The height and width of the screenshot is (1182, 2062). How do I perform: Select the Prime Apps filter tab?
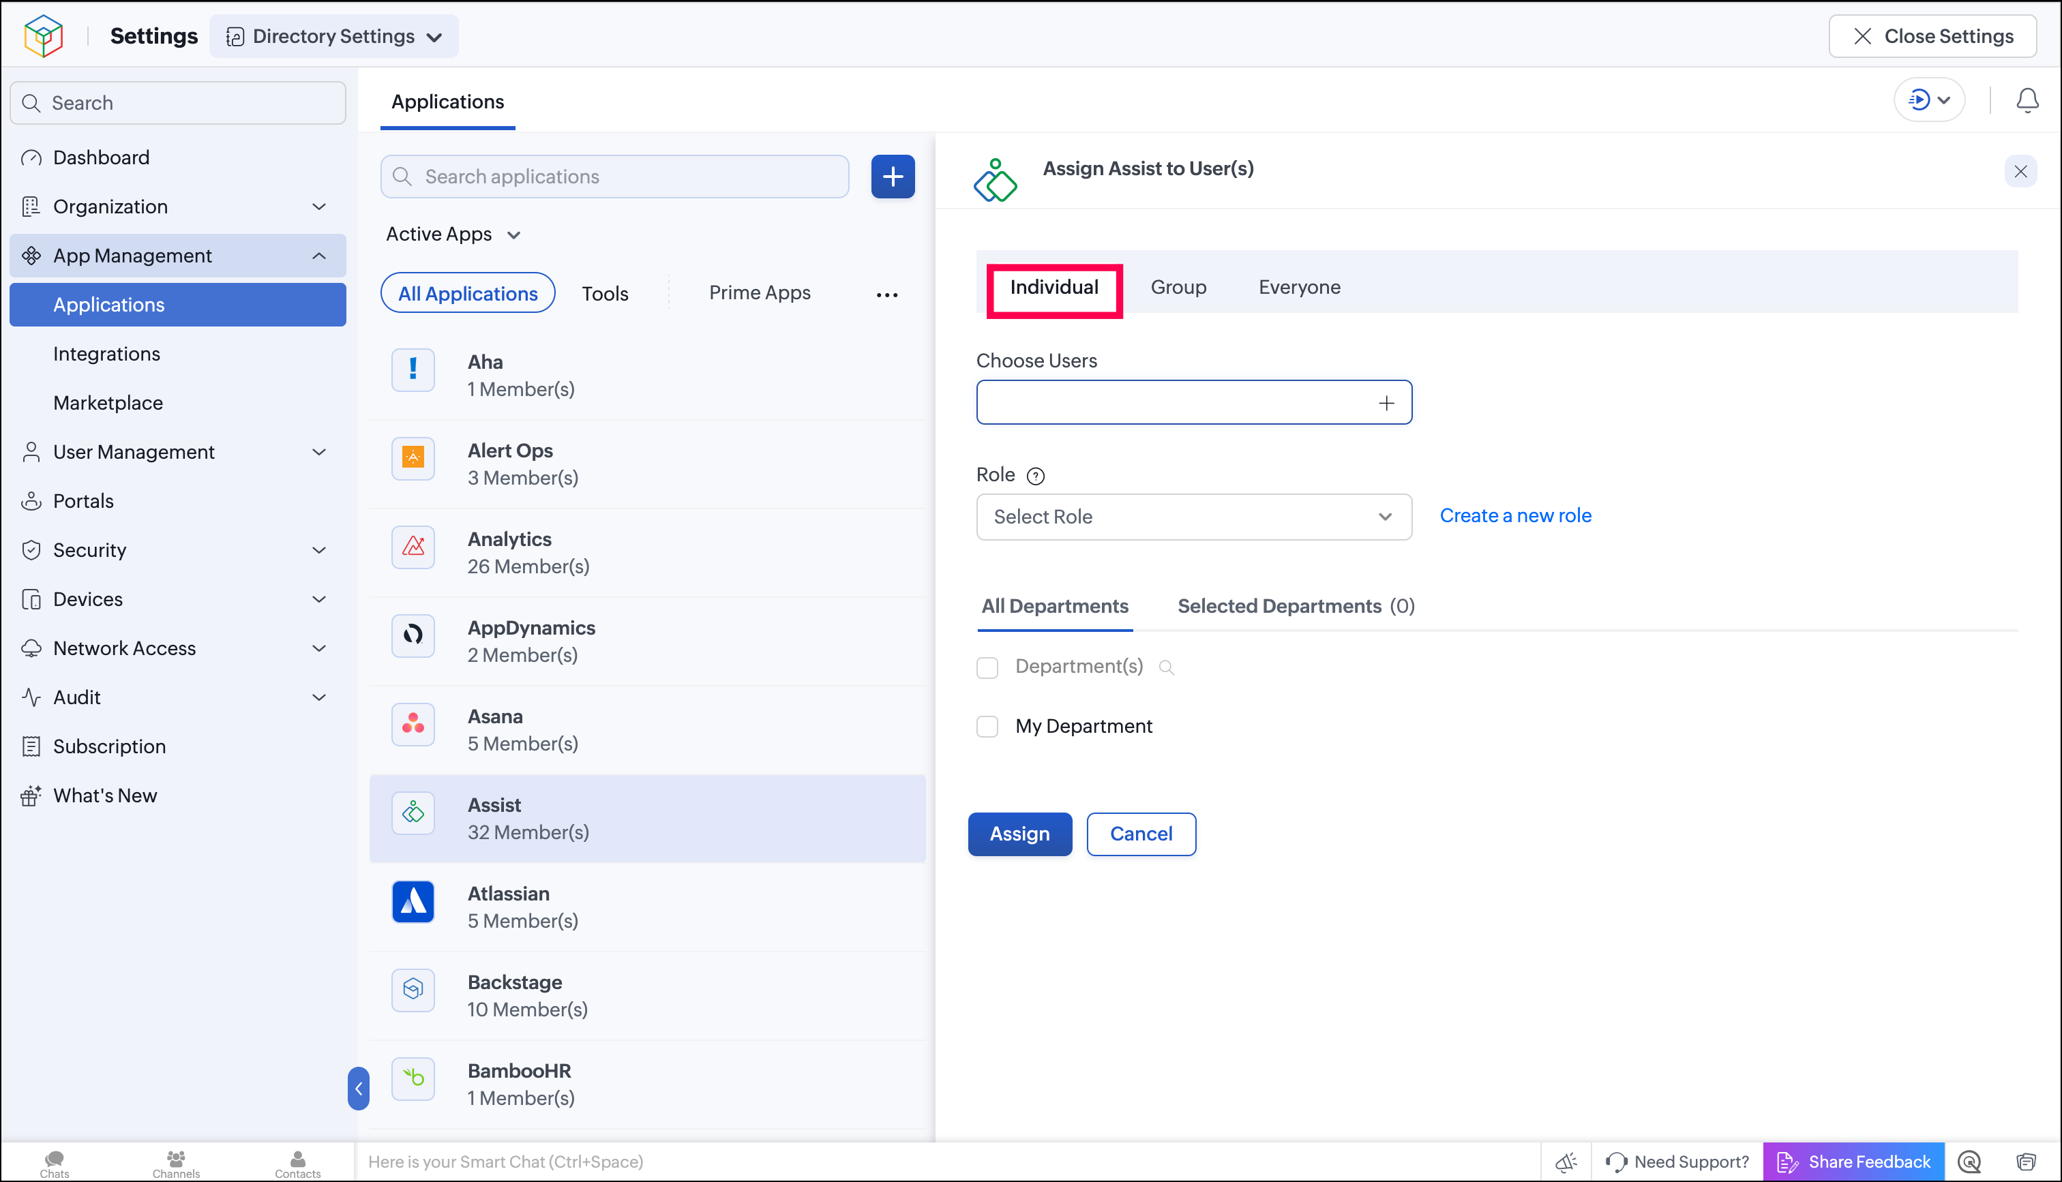point(759,293)
